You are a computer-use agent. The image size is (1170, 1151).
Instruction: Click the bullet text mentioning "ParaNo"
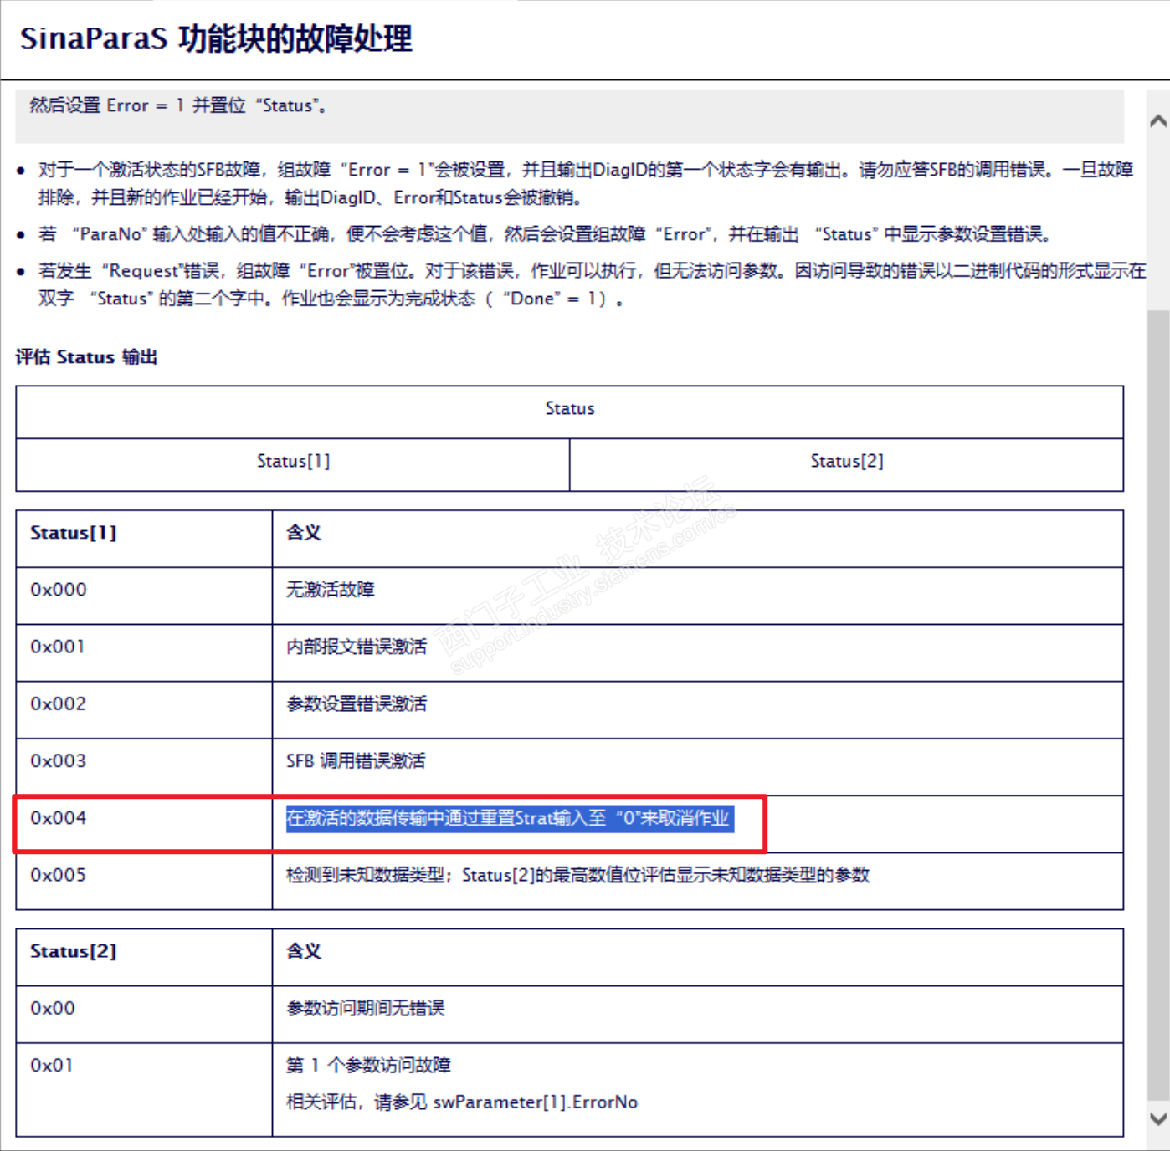click(x=545, y=234)
